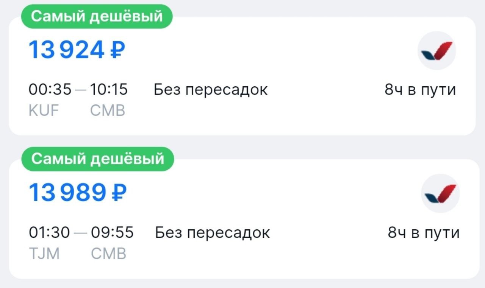Tap the 'Самый дешёвый' badge above the TJM flight
The image size is (485, 288).
coord(98,159)
